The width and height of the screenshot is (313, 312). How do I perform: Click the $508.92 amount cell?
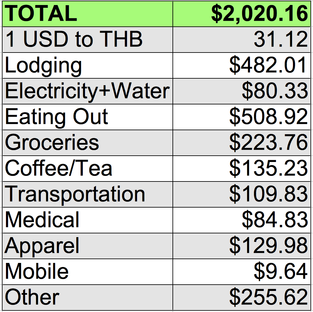tap(241, 117)
